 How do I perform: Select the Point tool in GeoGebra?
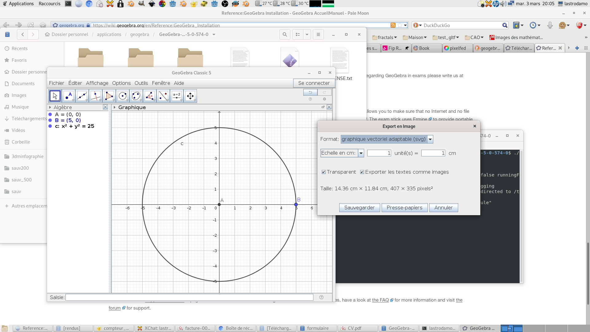coord(69,96)
